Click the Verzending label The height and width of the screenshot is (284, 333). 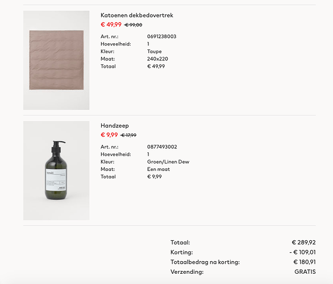(x=187, y=272)
